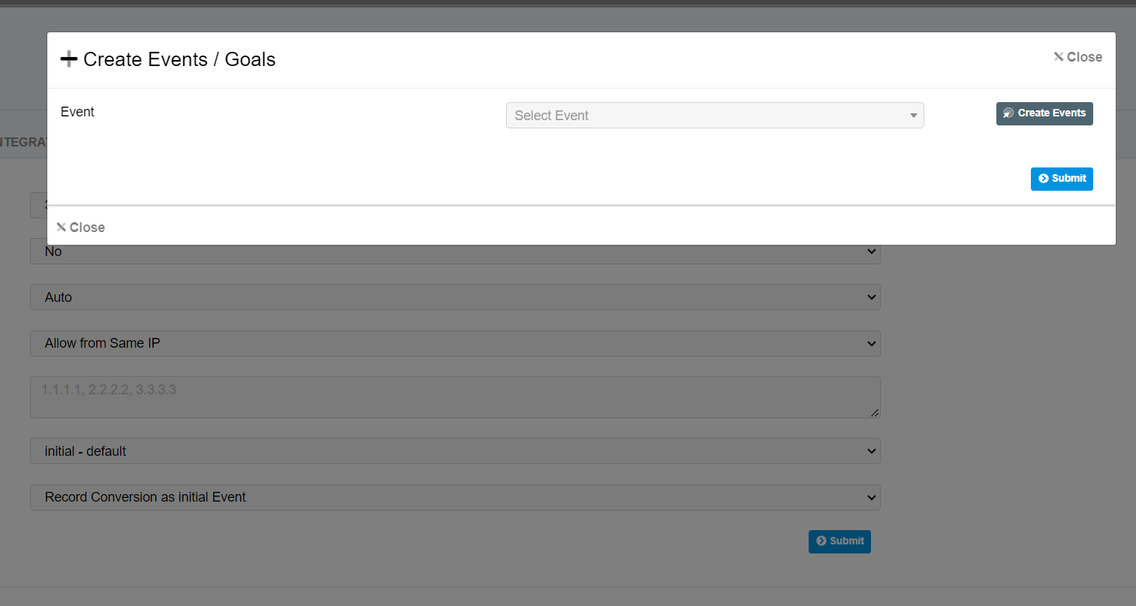This screenshot has height=606, width=1136.
Task: Open the 'Auto' dropdown
Action: [455, 297]
